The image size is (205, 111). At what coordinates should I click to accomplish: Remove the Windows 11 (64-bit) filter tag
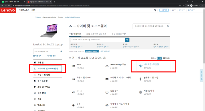pos(98,51)
